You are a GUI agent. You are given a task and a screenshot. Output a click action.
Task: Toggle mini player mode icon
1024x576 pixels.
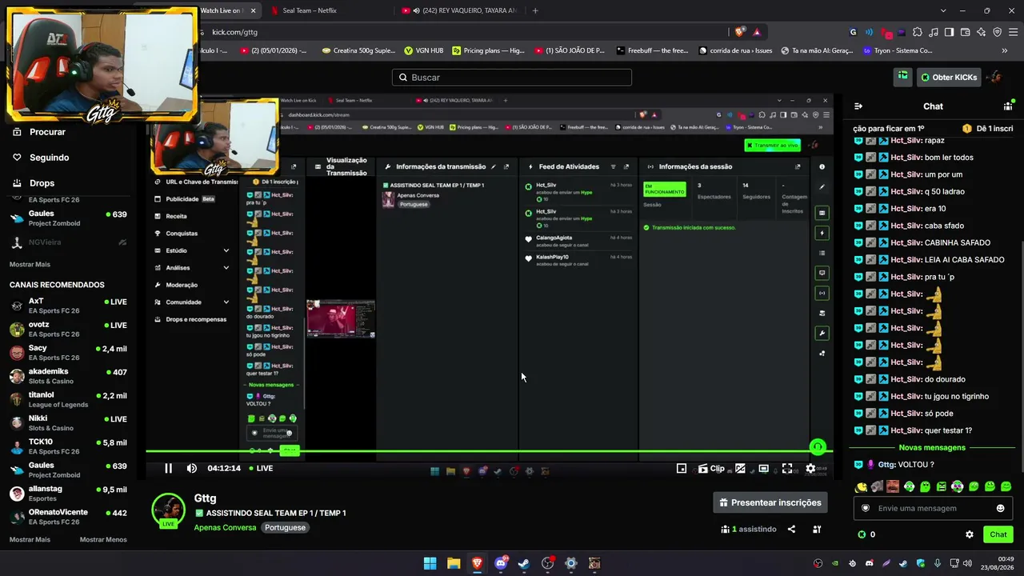[x=682, y=469]
